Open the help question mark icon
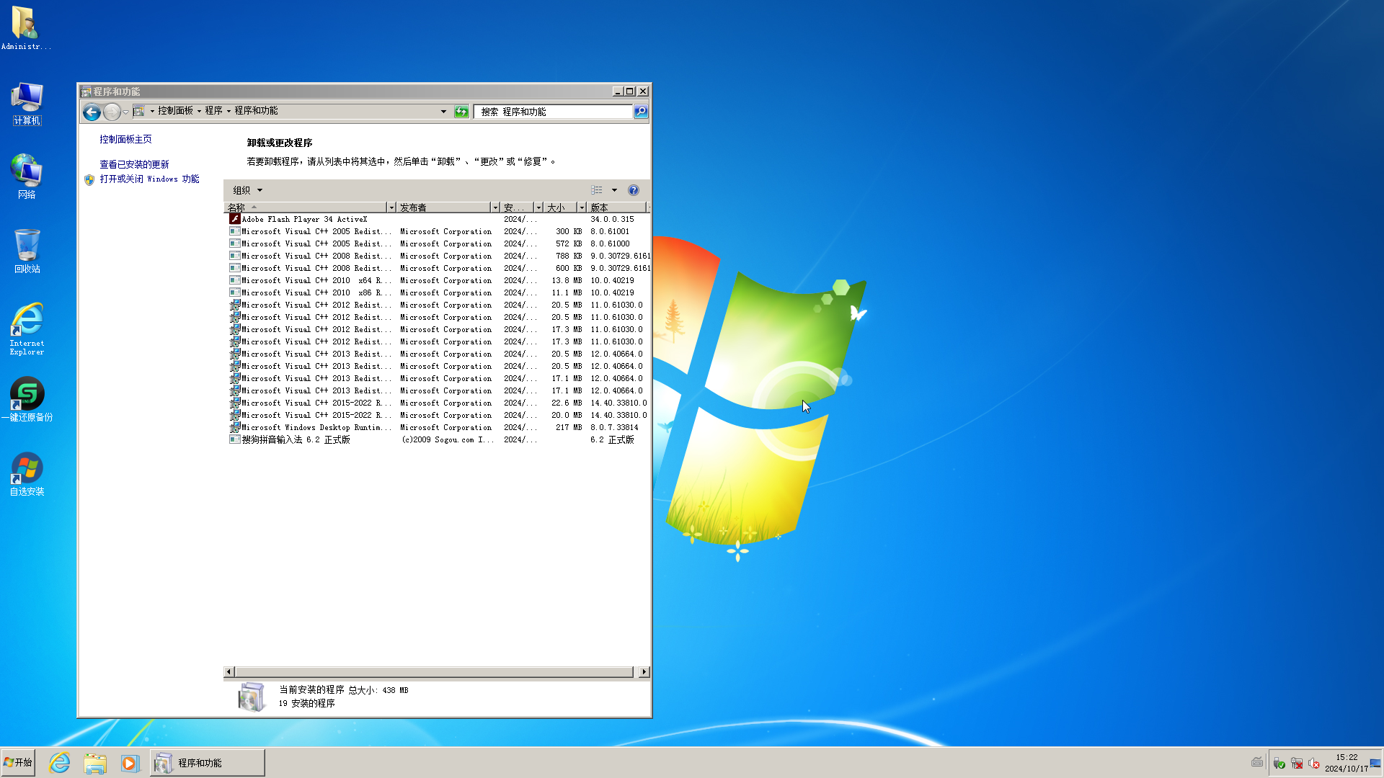Screen dimensions: 1384x778 (x=634, y=190)
